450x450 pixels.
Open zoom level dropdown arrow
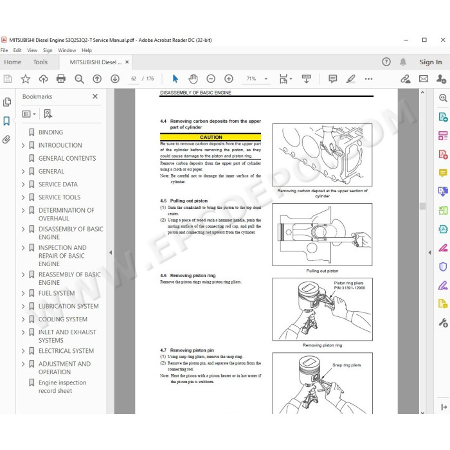(x=265, y=78)
